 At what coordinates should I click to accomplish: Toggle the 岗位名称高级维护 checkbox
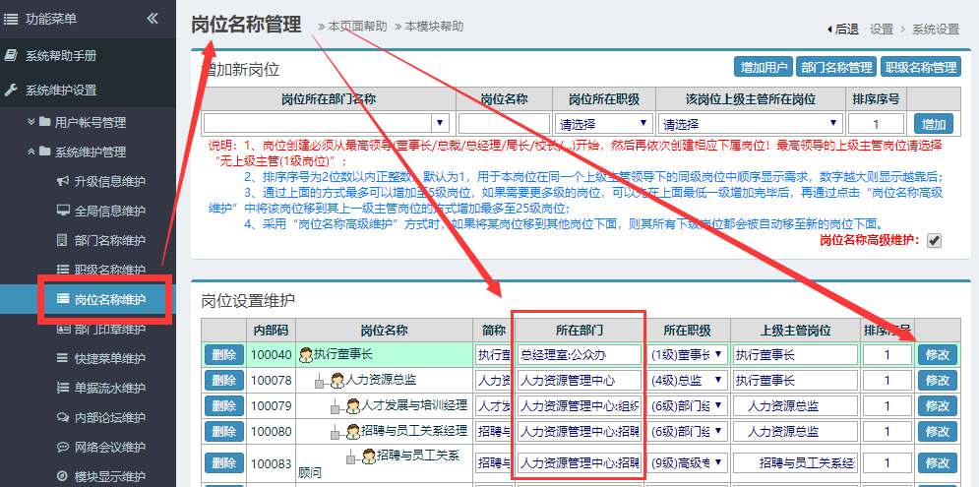click(x=934, y=241)
